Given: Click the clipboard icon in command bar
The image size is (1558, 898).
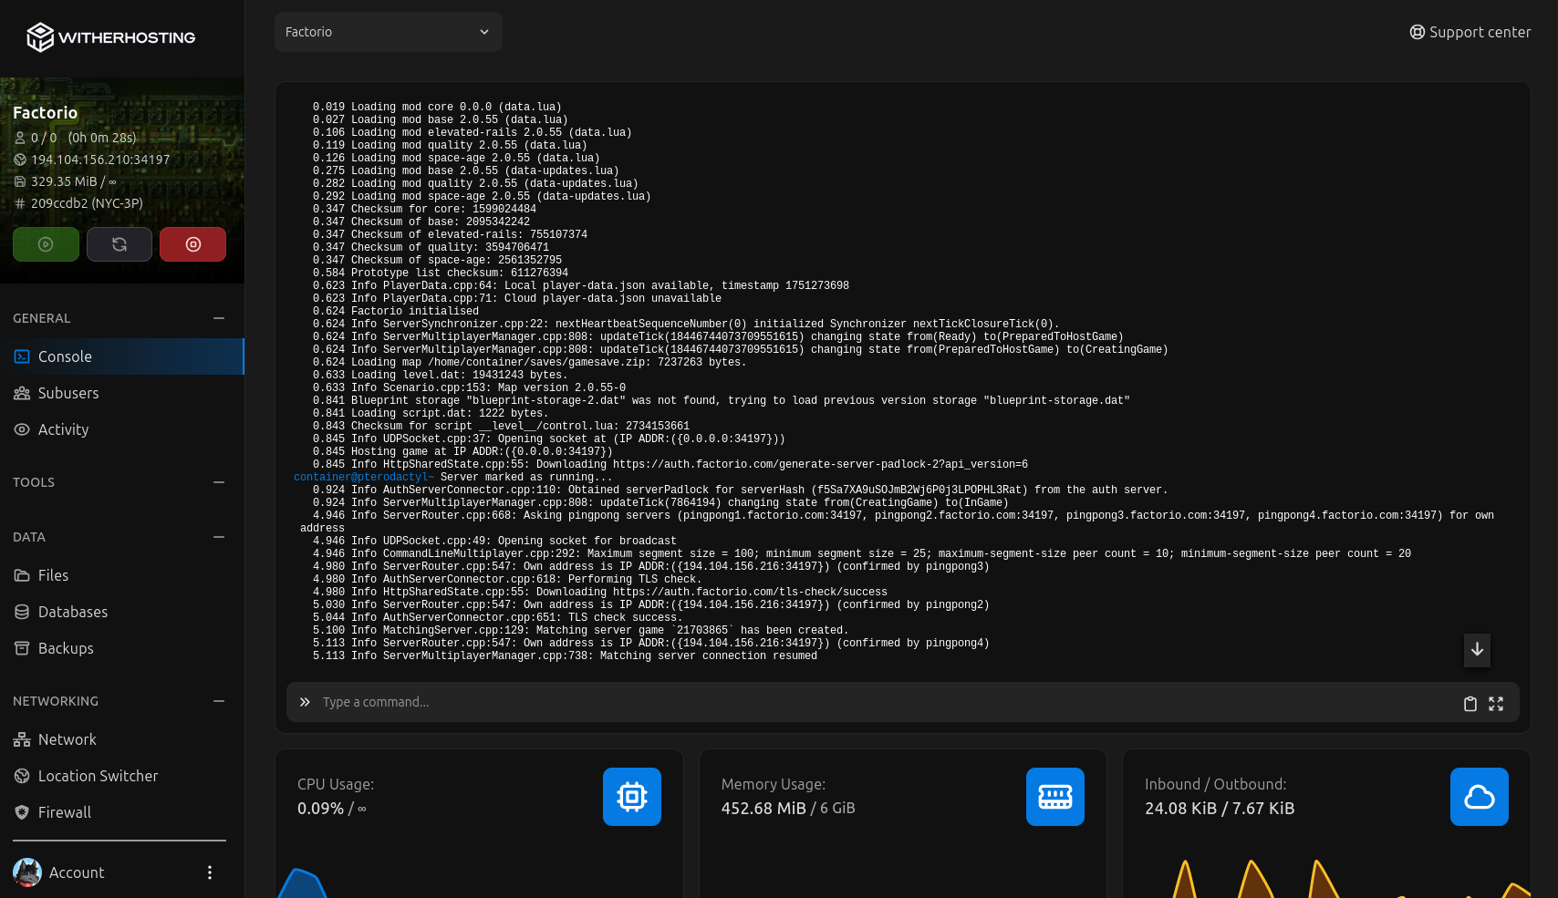Looking at the screenshot, I should tap(1470, 704).
